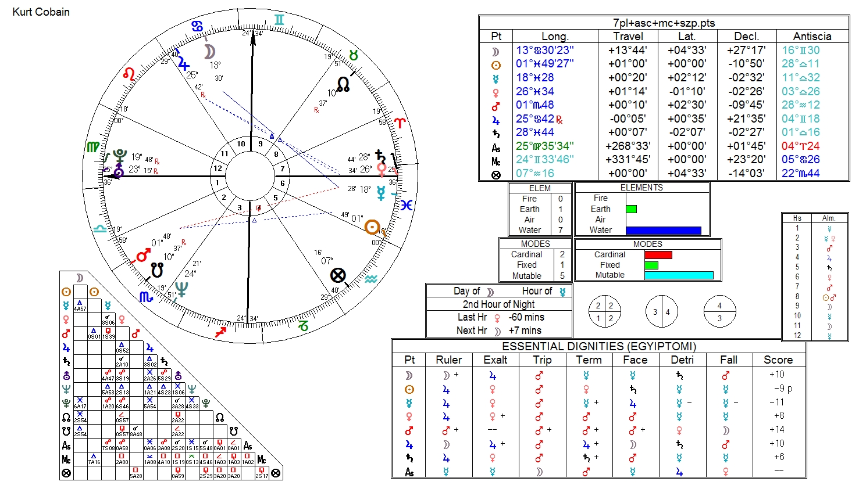Click the '+7 mins' next hour value

click(x=525, y=330)
